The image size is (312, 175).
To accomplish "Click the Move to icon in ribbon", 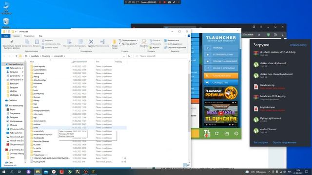I will pos(69,42).
